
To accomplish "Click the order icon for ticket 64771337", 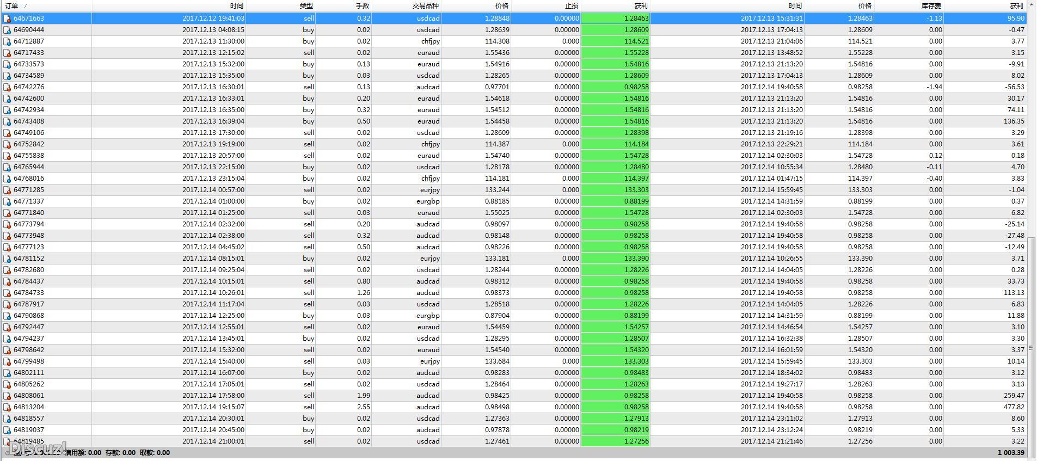I will (x=7, y=201).
